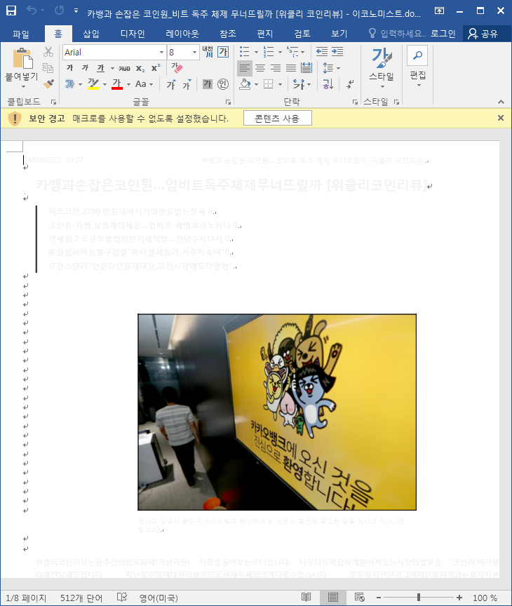Switch to the 디자인 tab
Screen dimensions: 512x606
tap(133, 34)
